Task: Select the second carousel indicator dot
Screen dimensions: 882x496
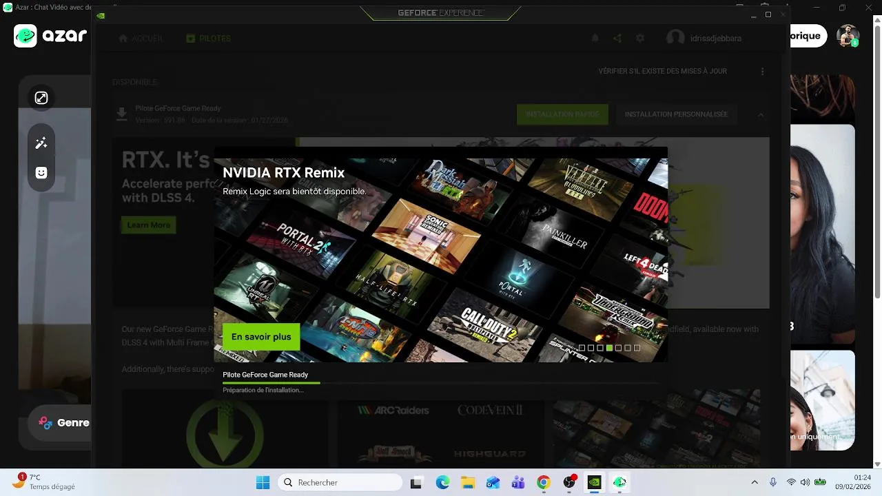Action: coord(591,348)
